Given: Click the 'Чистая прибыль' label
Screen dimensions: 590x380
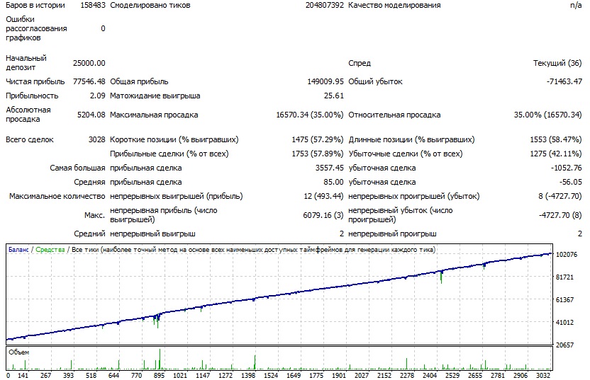Looking at the screenshot, I should (35, 81).
